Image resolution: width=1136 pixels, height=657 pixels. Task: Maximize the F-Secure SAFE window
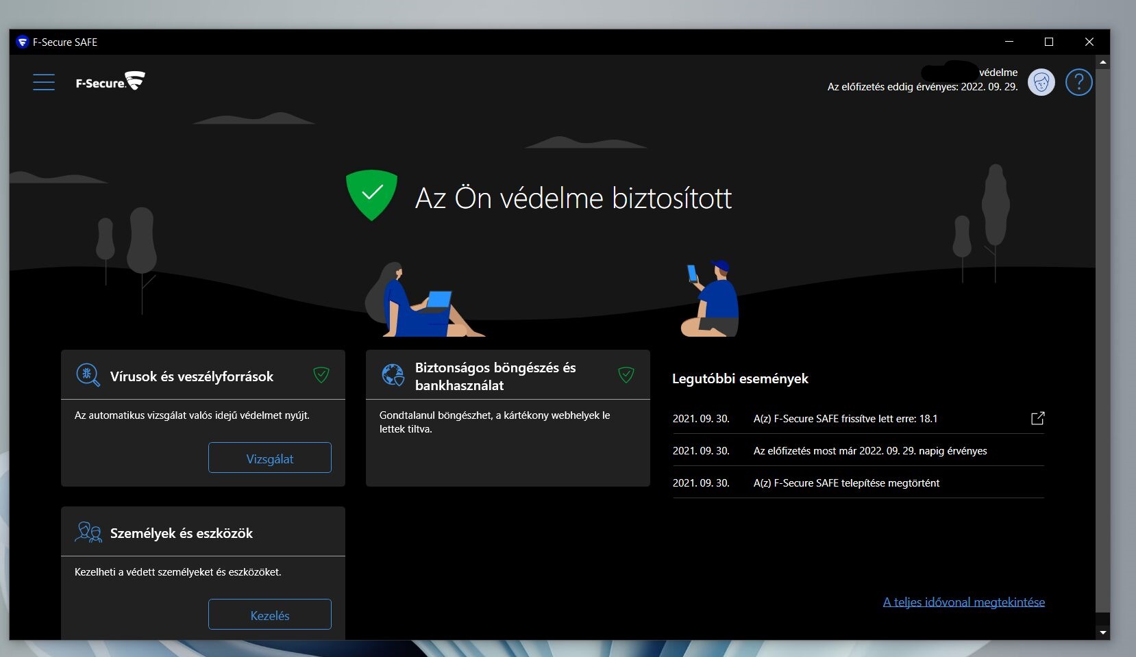tap(1048, 42)
